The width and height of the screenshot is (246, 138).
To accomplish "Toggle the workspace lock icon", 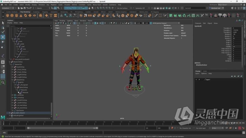I will (244, 5).
